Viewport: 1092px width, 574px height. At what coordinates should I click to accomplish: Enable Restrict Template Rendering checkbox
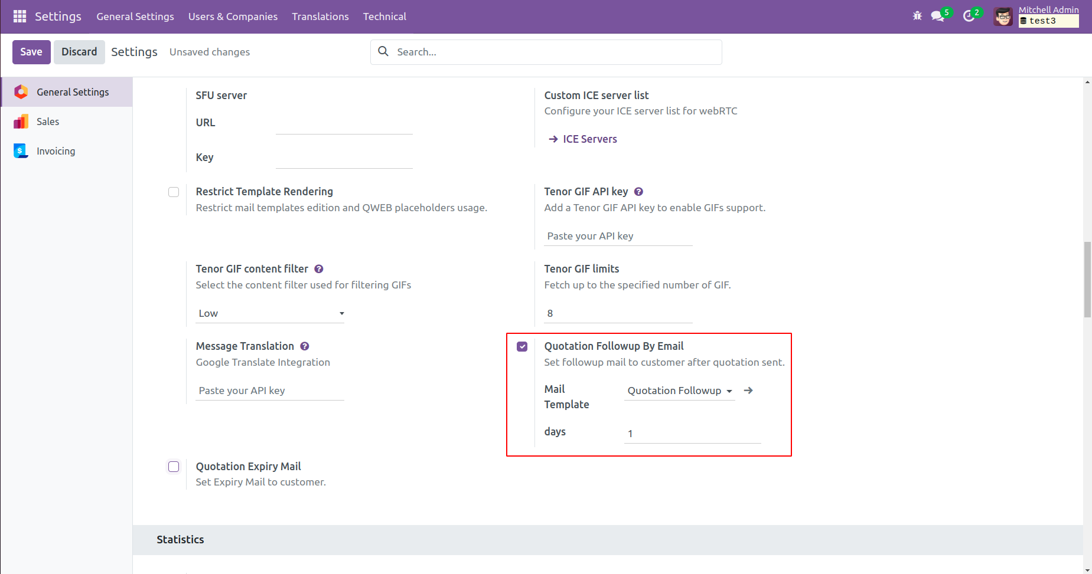[x=174, y=192]
